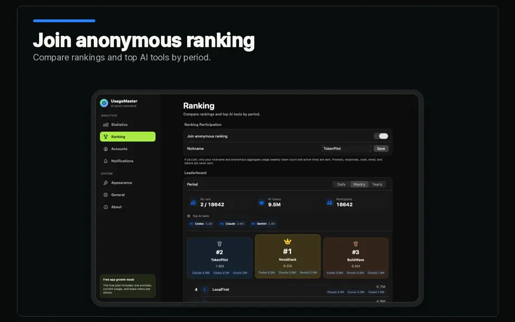Click the blue crown icon by #1 tokens
The height and width of the screenshot is (322, 515).
(x=261, y=202)
